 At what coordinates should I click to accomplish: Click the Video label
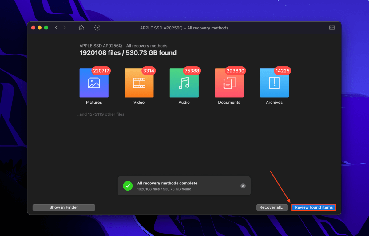(x=139, y=103)
